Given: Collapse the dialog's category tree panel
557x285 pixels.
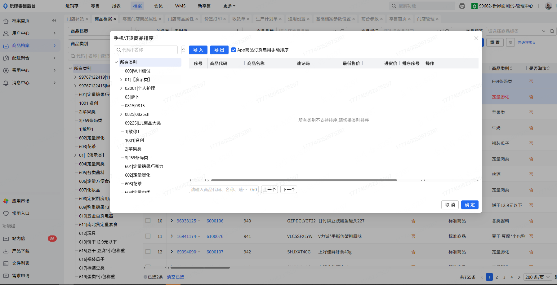Looking at the screenshot, I should coord(184,50).
